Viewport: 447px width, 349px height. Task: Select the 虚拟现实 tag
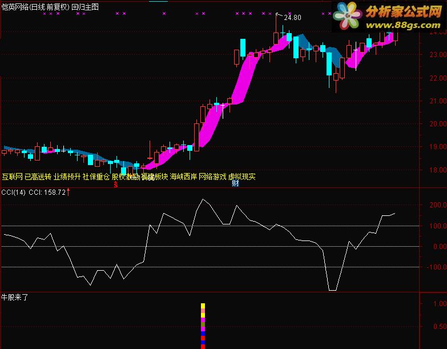241,176
